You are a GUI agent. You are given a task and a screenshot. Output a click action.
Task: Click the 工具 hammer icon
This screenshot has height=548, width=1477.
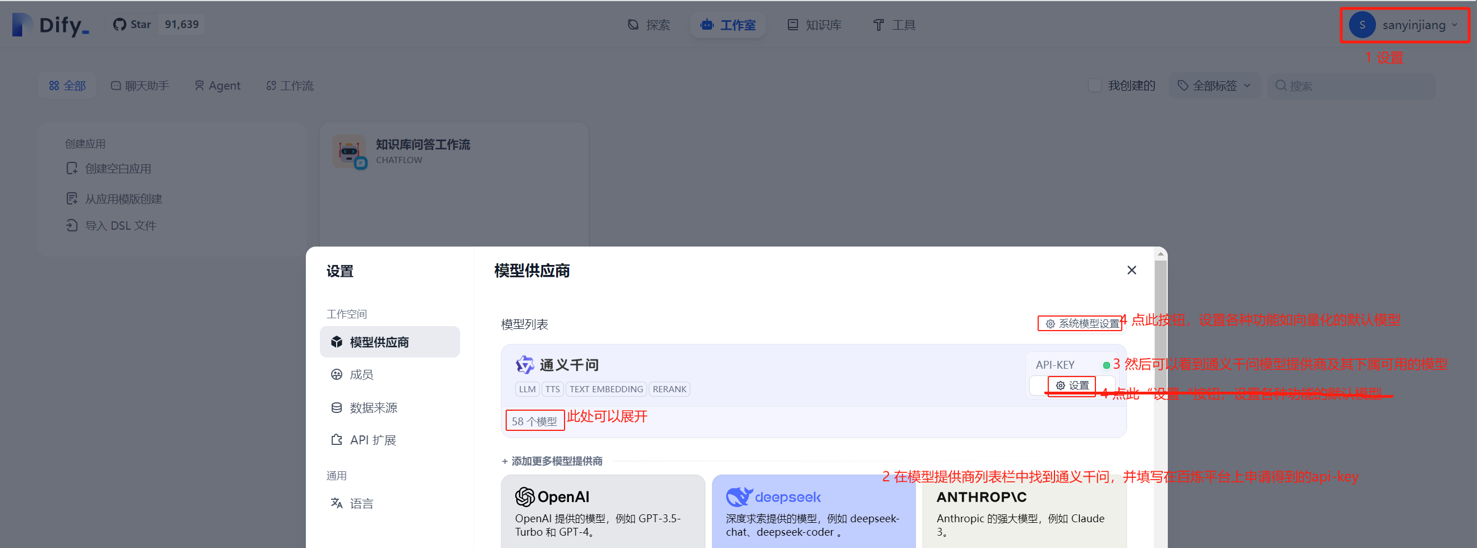(878, 25)
